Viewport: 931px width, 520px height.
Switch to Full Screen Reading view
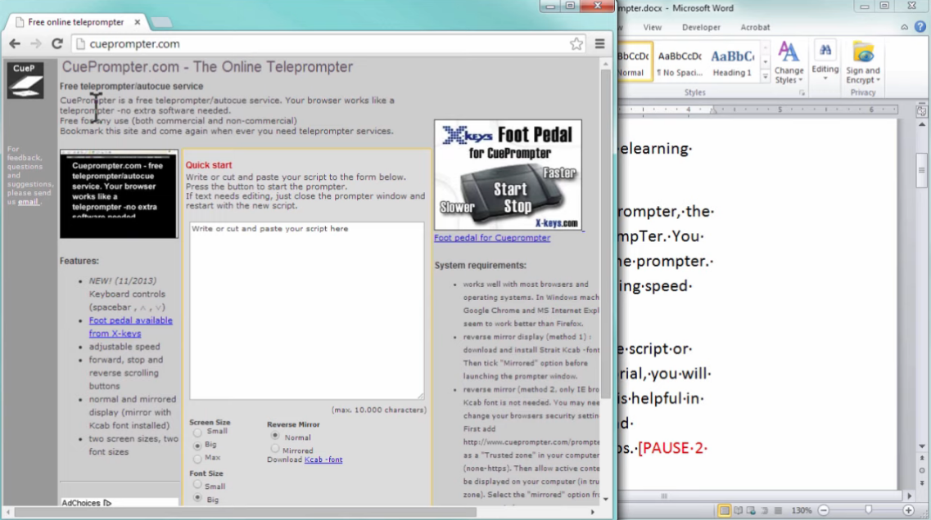coord(738,509)
